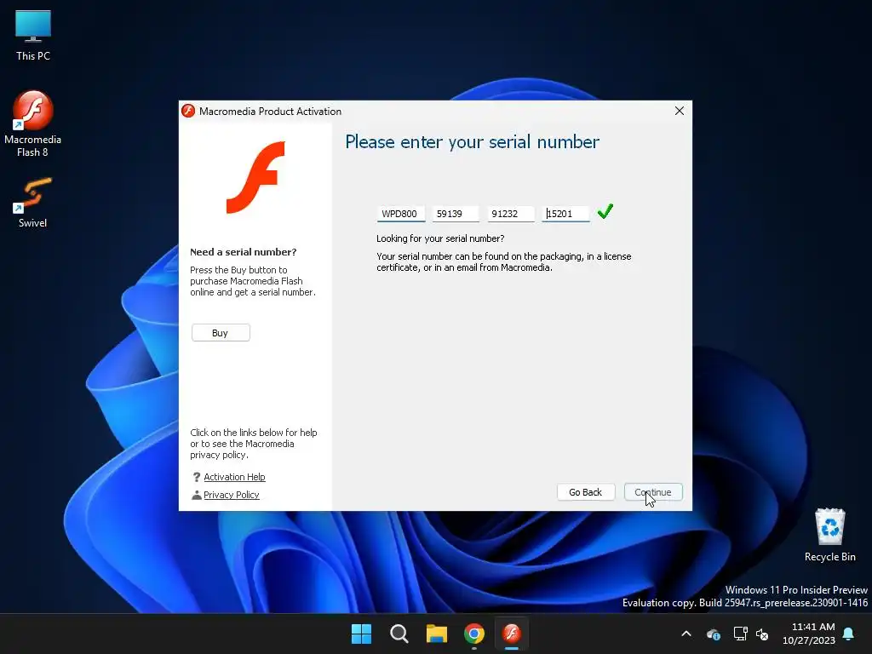Click the large Flash logo in the dialog
Viewport: 872px width, 654px height.
pyautogui.click(x=255, y=177)
